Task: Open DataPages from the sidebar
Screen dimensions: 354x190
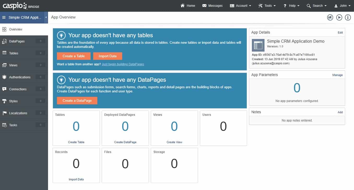Action: pyautogui.click(x=17, y=41)
